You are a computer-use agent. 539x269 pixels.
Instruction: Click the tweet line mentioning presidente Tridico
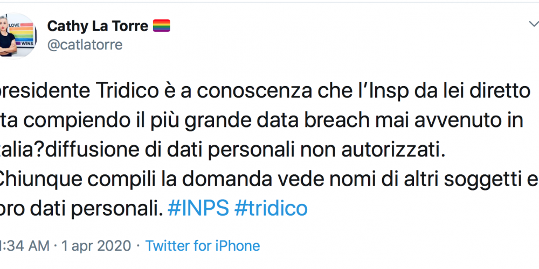point(265,90)
